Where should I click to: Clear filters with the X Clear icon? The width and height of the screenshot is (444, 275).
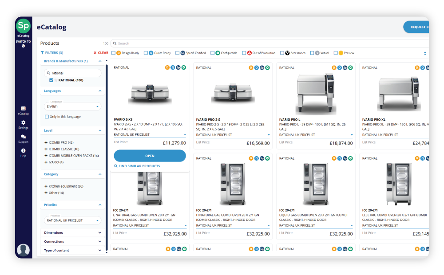(x=101, y=53)
